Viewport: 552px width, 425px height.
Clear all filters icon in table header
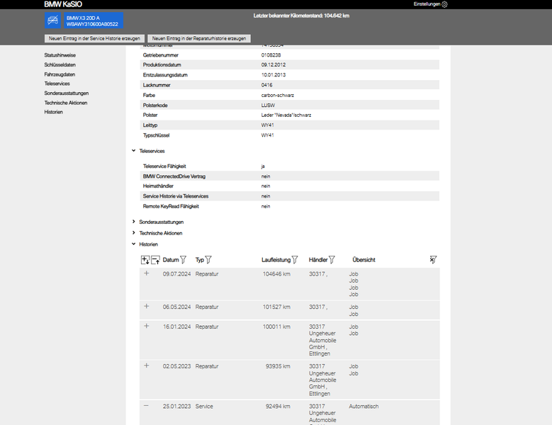click(x=433, y=260)
